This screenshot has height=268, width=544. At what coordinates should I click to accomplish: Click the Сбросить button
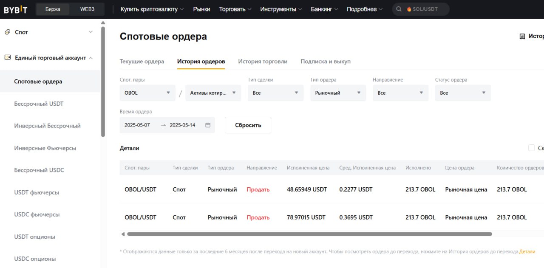tap(248, 125)
